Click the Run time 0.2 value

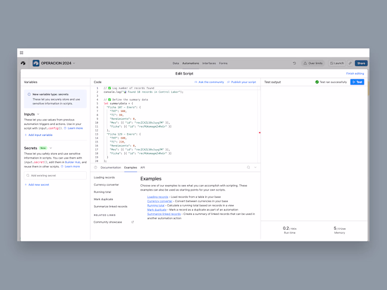[x=286, y=228]
